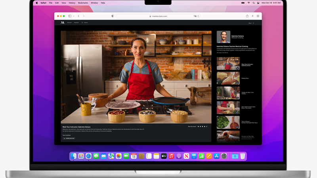This screenshot has width=317, height=178.
Task: Open the My Stuff link
Action: [x=76, y=23]
